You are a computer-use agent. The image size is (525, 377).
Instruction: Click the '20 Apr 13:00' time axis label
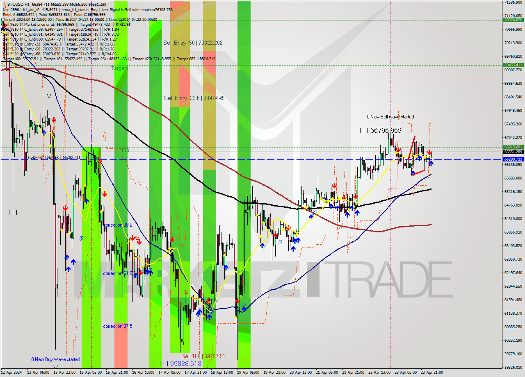(301, 373)
